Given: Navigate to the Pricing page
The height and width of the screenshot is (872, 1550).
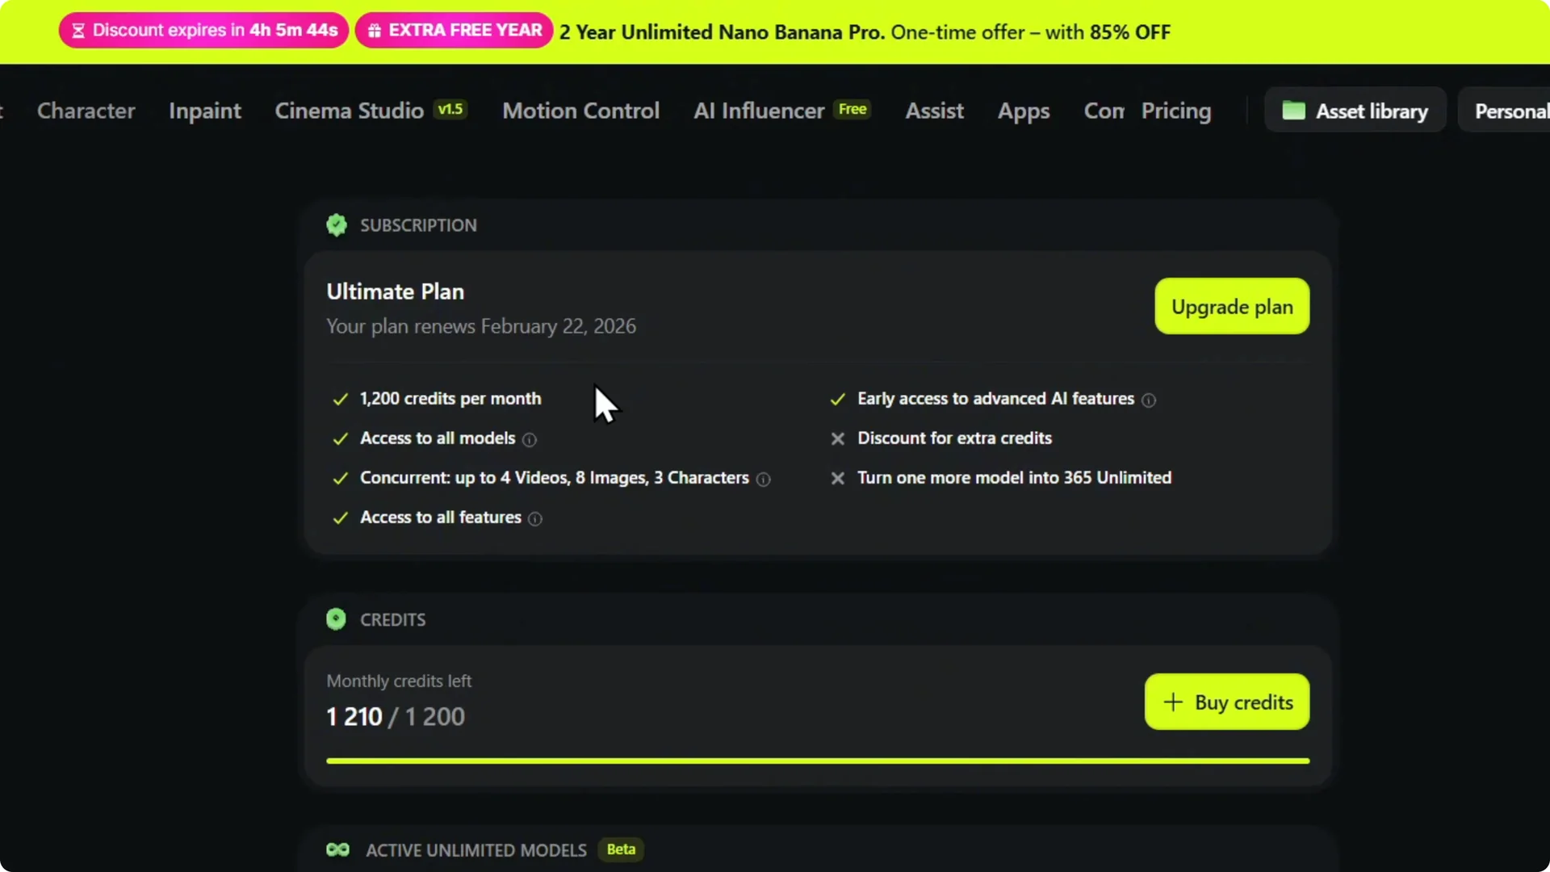Looking at the screenshot, I should (1176, 111).
